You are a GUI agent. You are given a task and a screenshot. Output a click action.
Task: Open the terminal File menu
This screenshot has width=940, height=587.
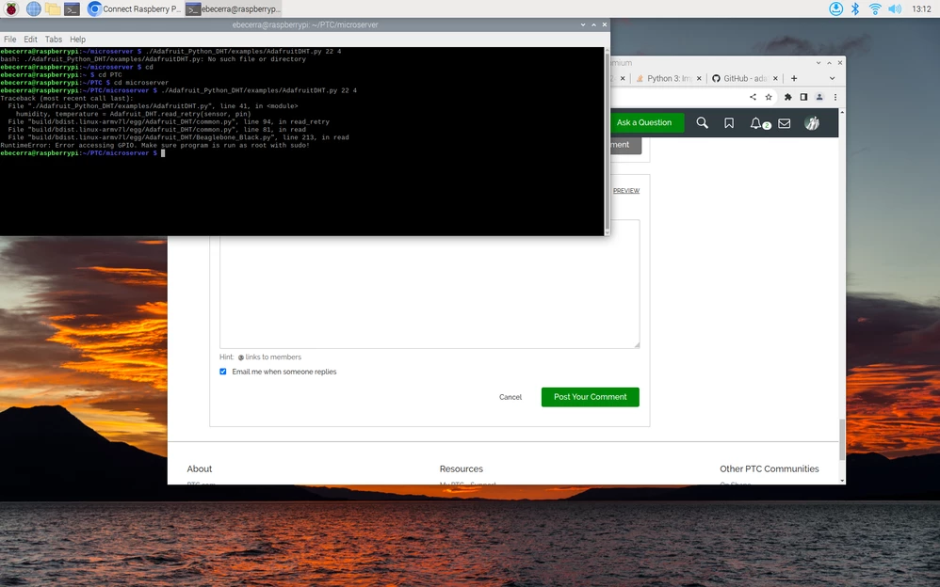[10, 39]
